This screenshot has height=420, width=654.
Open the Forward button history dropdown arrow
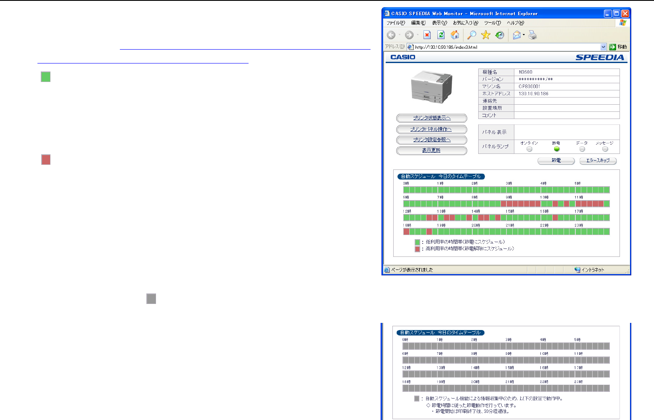point(417,35)
